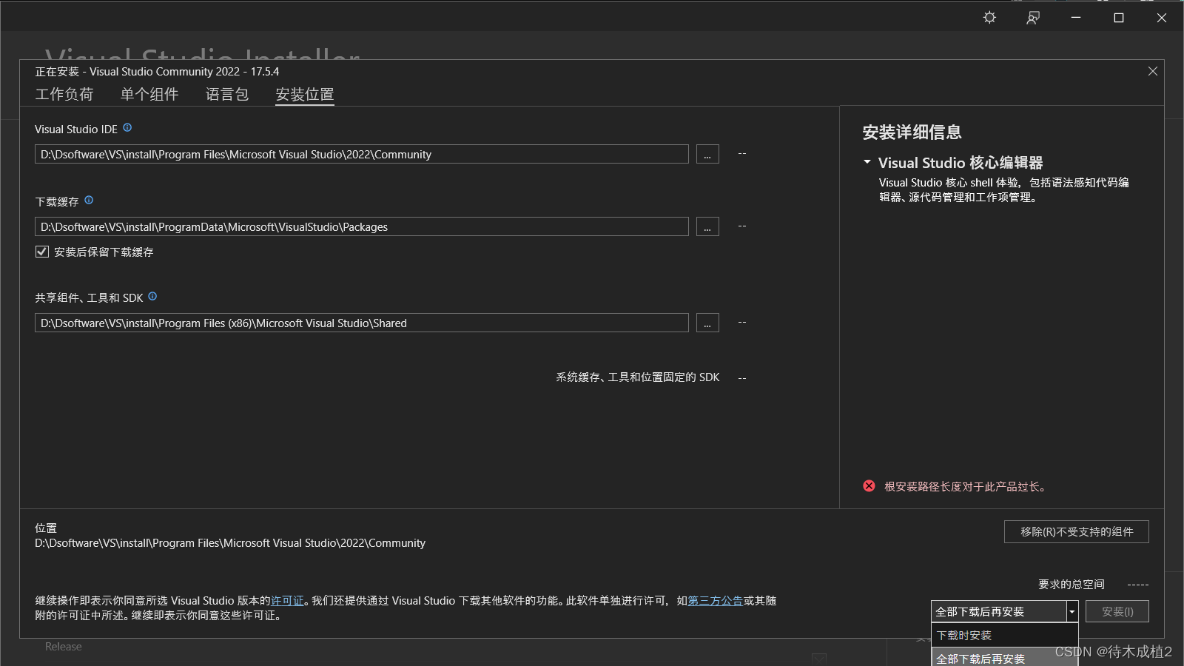Open the 第三方公告 link
The image size is (1184, 666).
716,601
